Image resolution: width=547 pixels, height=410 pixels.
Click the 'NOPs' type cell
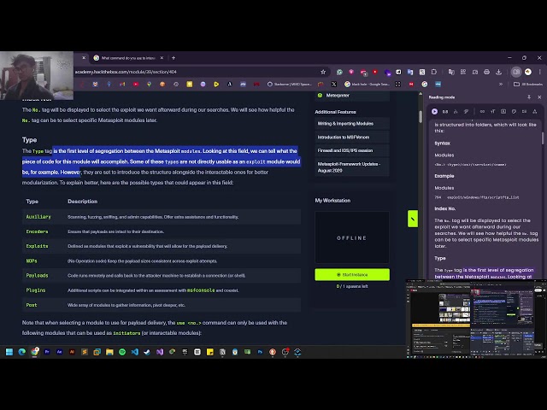[x=32, y=261]
